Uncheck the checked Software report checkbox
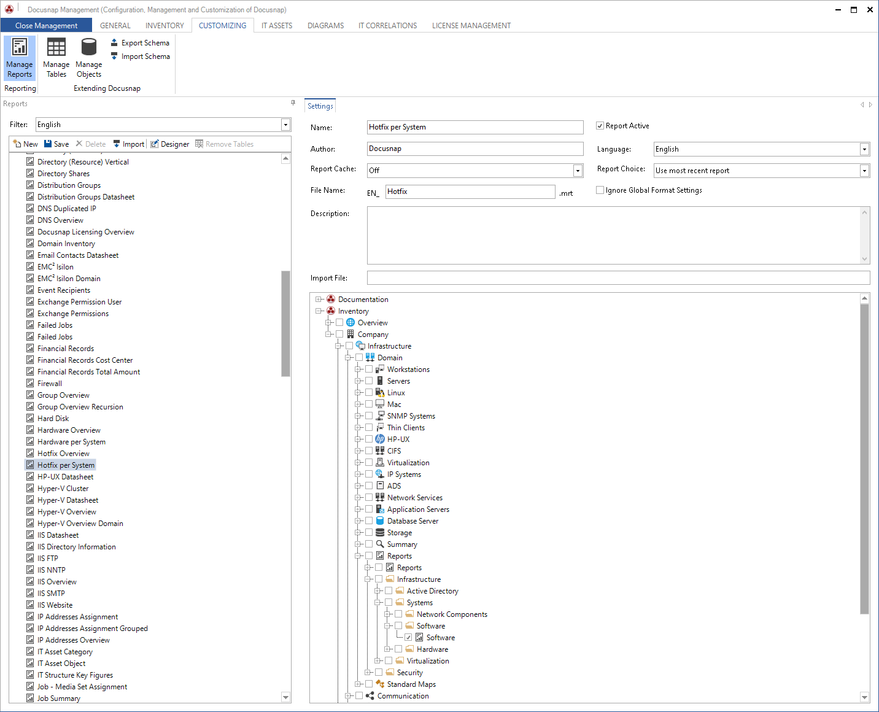This screenshot has width=879, height=712. coord(408,637)
